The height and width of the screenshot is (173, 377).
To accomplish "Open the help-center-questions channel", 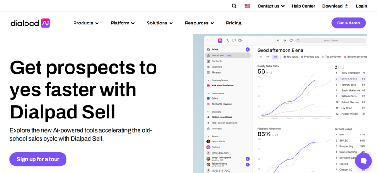I will click(x=224, y=123).
